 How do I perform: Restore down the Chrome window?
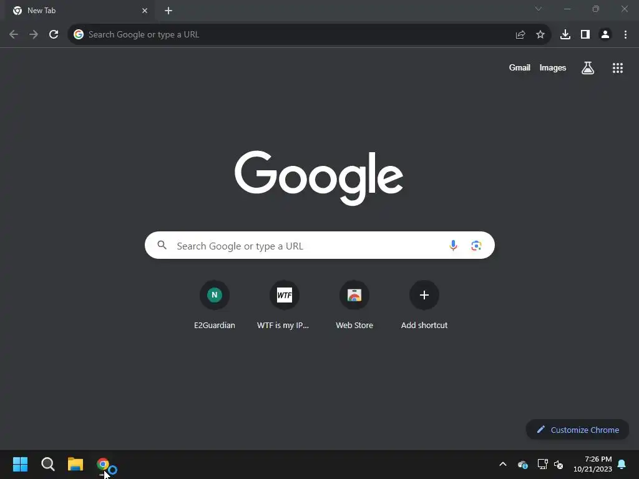pos(596,9)
